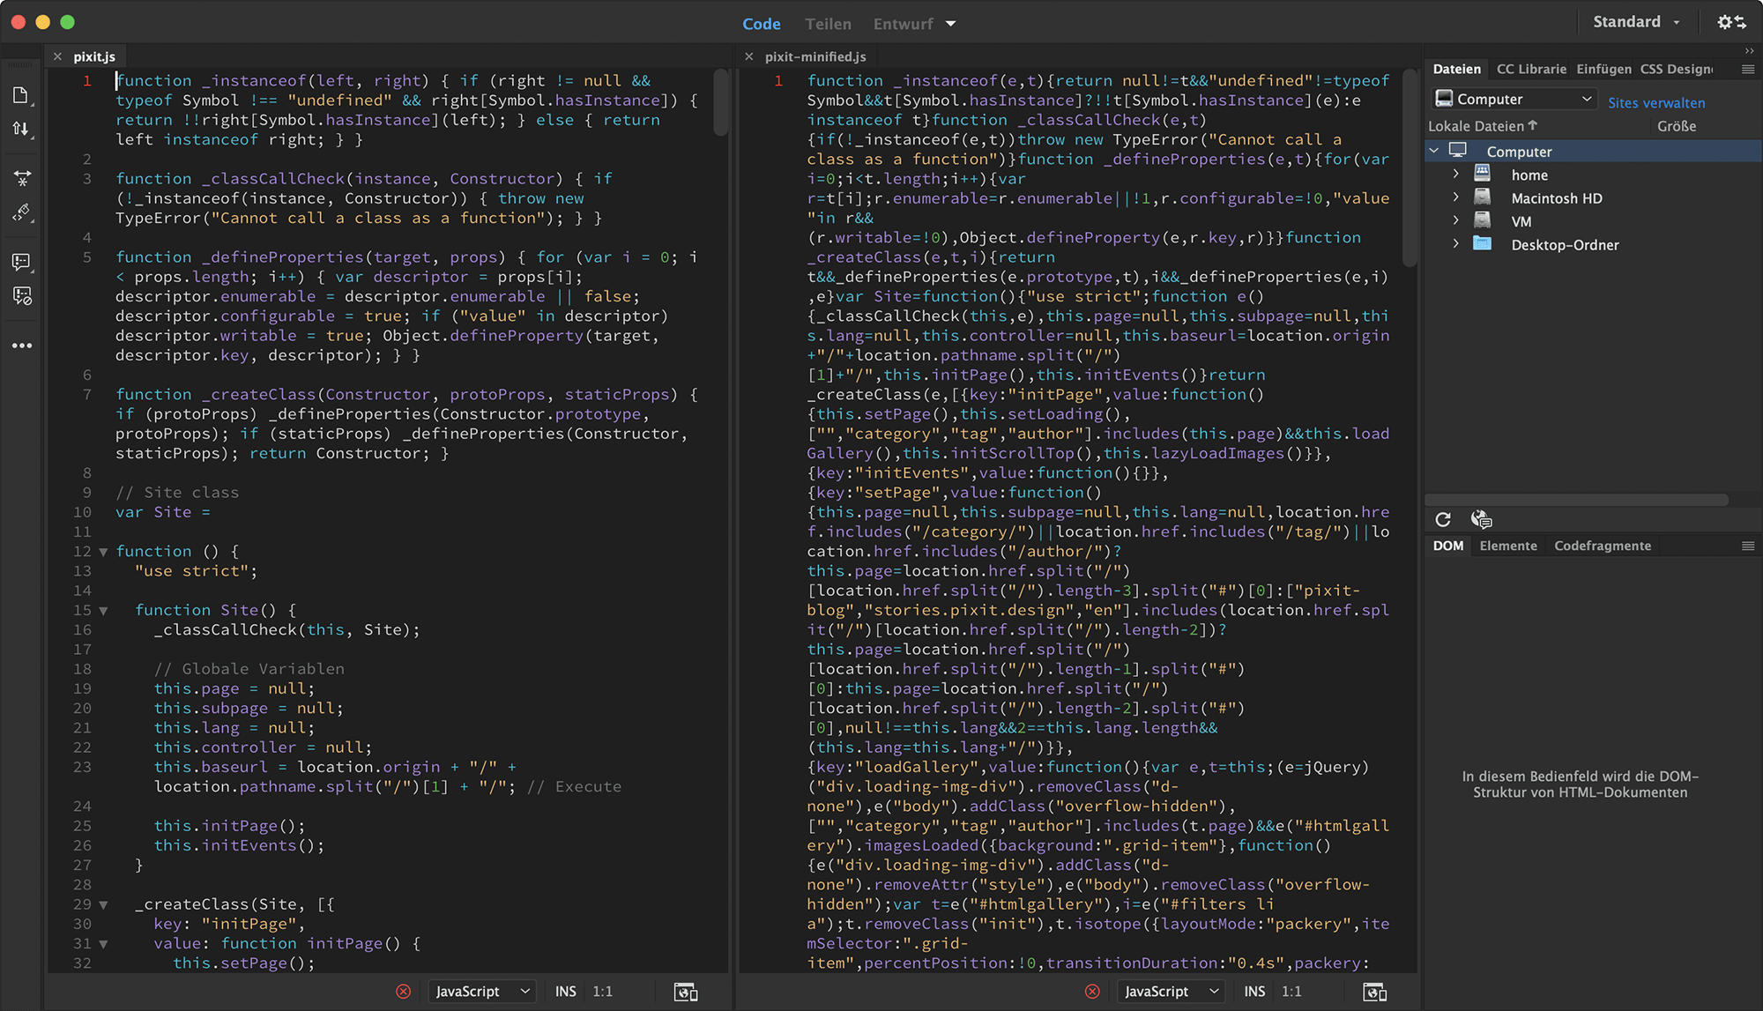Click the red error indicator in left status bar
Image resolution: width=1763 pixels, height=1011 pixels.
[403, 992]
